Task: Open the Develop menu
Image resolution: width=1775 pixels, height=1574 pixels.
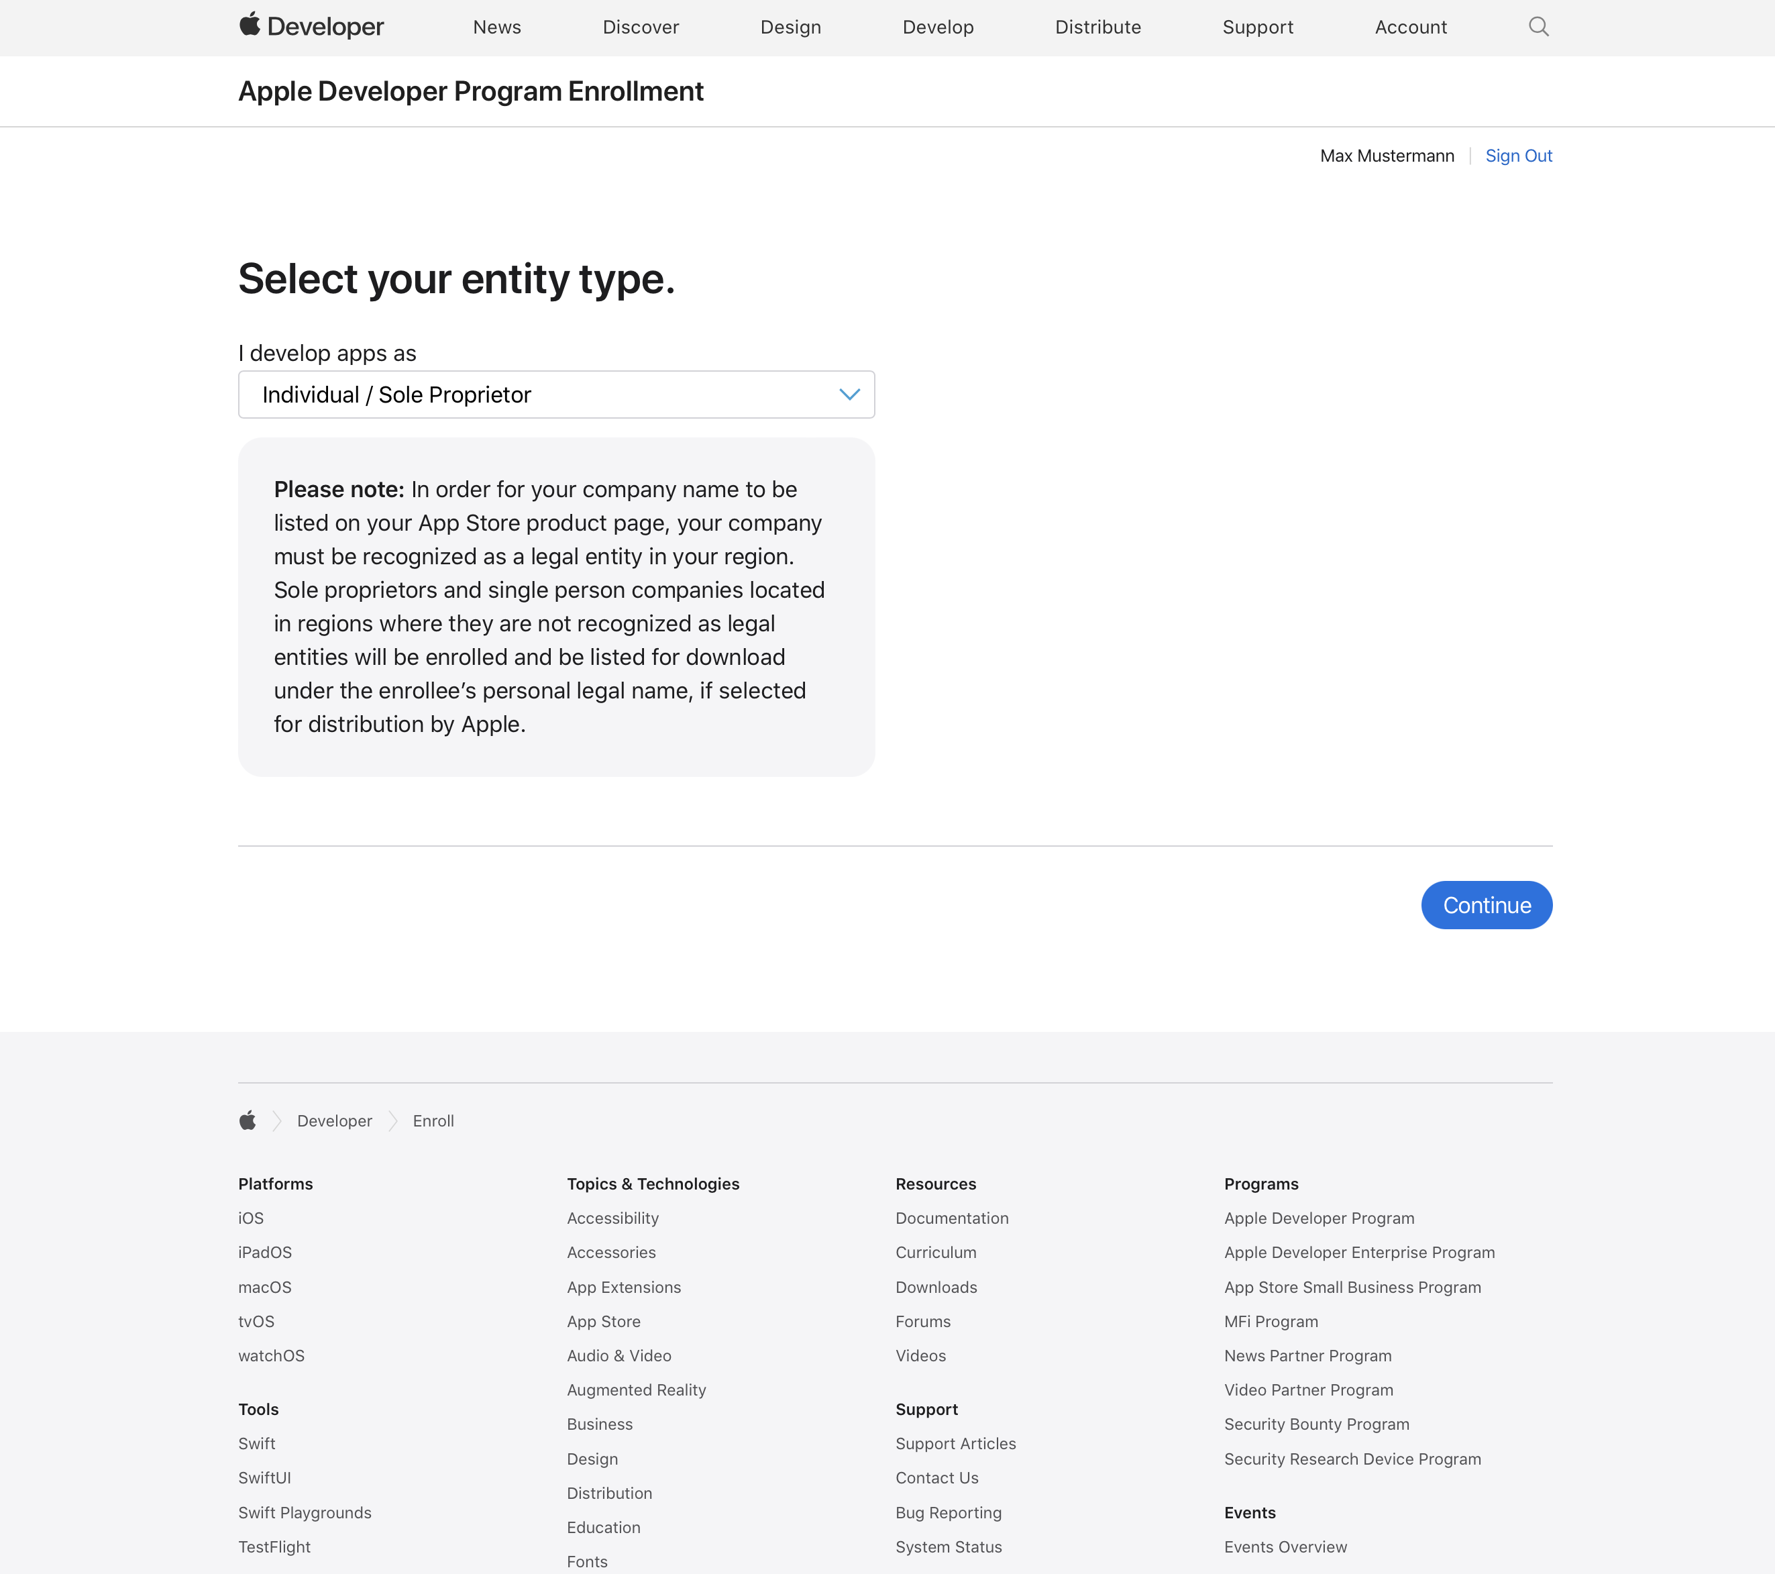Action: click(938, 27)
